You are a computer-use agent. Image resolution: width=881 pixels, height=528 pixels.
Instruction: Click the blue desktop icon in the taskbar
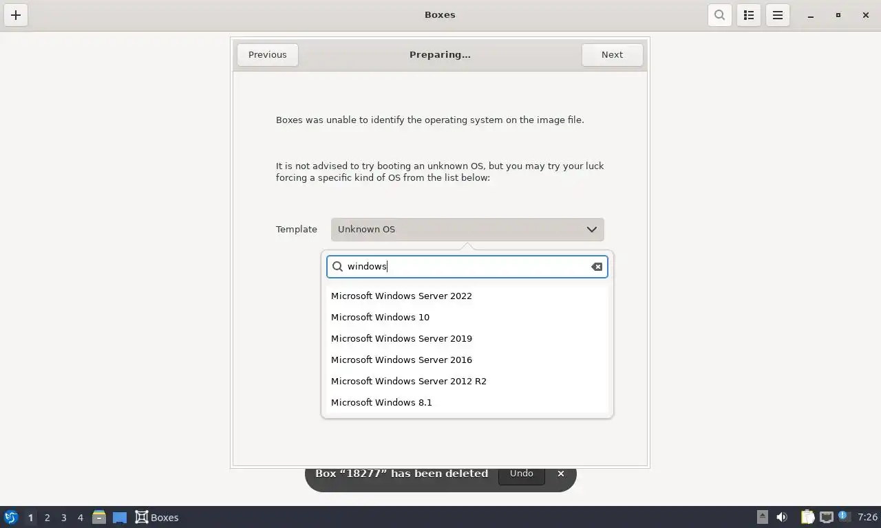(120, 517)
